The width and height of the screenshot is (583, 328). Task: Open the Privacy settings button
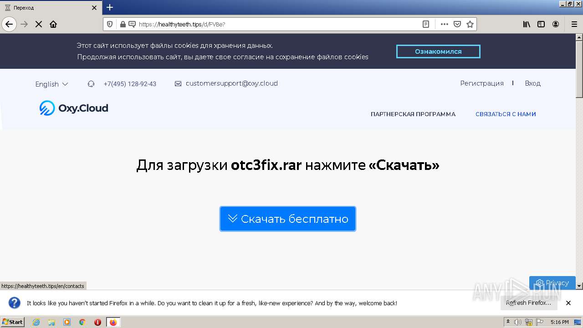point(552,282)
